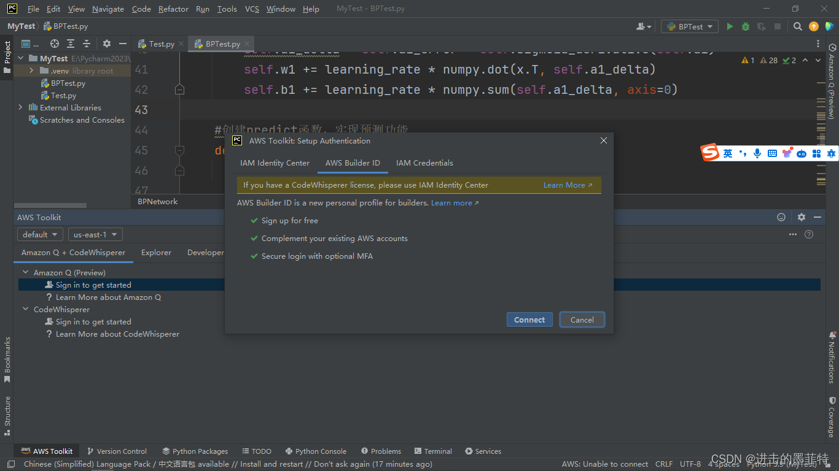The height and width of the screenshot is (471, 839).
Task: Open AWS Toolkit panel gear settings
Action: click(802, 217)
